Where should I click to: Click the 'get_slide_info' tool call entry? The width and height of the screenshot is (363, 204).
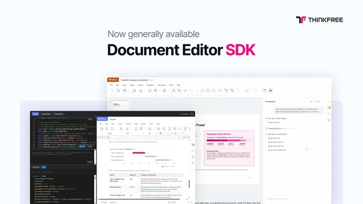point(274,138)
